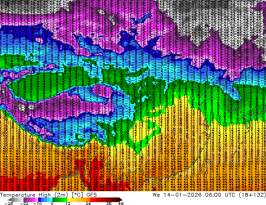This screenshot has width=266, height=205.
Task: Click the dark blue legend block at -10
Action: coord(39,200)
